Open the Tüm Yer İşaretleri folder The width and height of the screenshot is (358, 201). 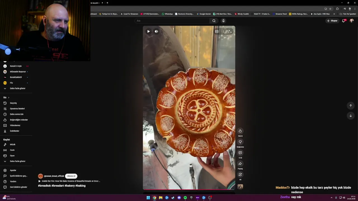coord(348,14)
